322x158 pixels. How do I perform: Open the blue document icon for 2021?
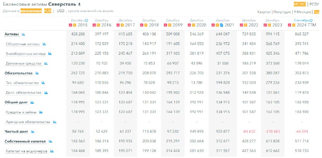coord(221,25)
